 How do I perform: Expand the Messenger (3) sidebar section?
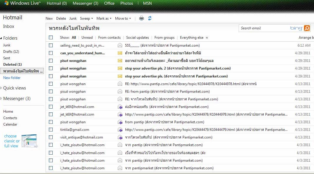click(1, 99)
